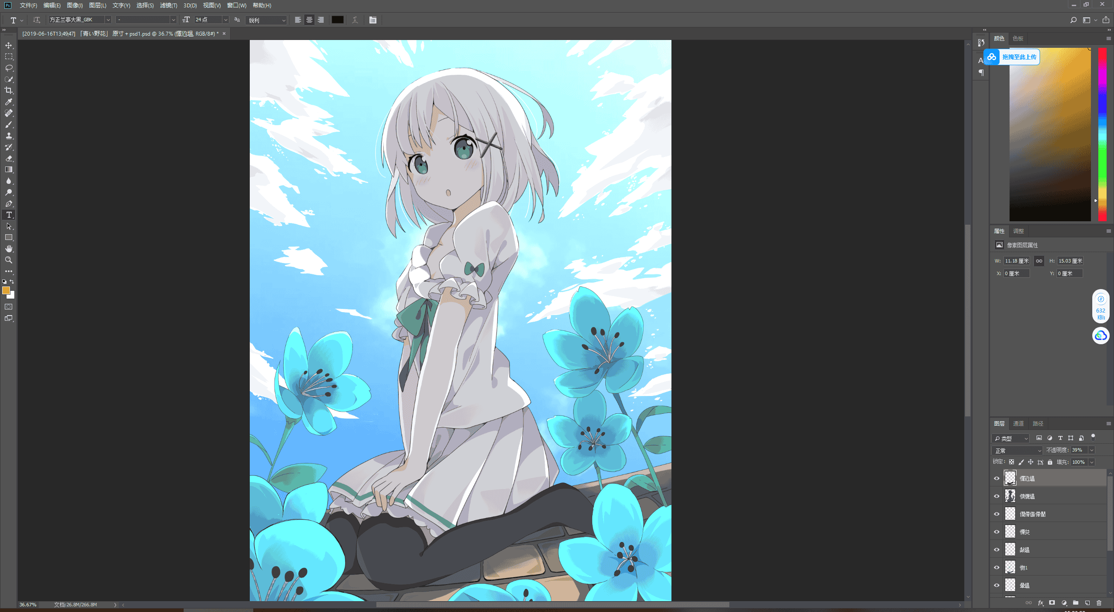
Task: Create a new layer group folder
Action: click(1075, 603)
